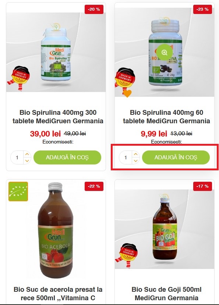
Task: Click the zoom magnifier icon on Spirulina 60 image
Action: point(165,52)
